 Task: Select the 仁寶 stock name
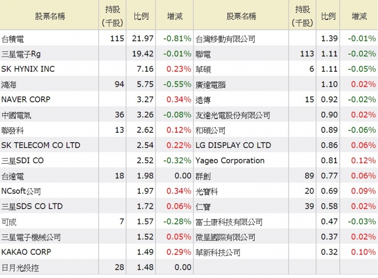[203, 207]
